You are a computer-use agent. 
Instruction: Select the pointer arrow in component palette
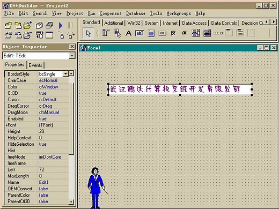point(89,33)
